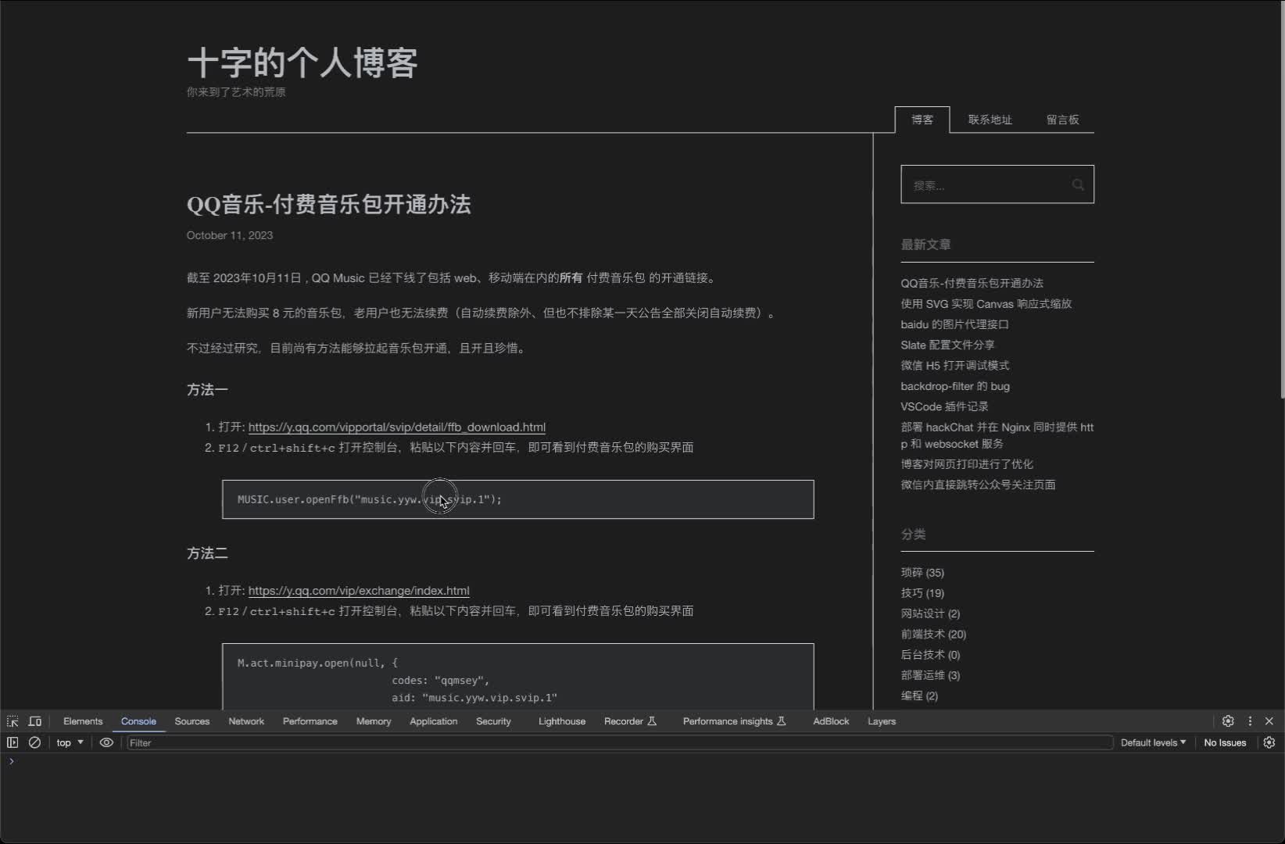Open category 后台技术 (0)

click(x=930, y=654)
